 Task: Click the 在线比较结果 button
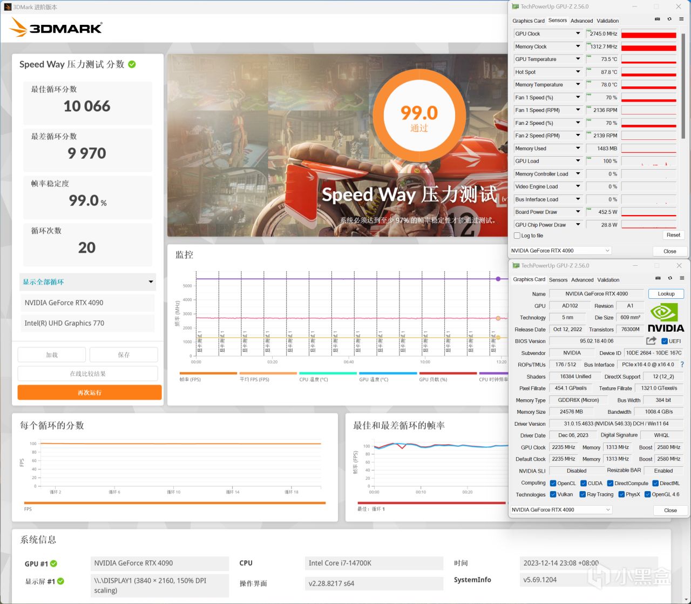(88, 374)
